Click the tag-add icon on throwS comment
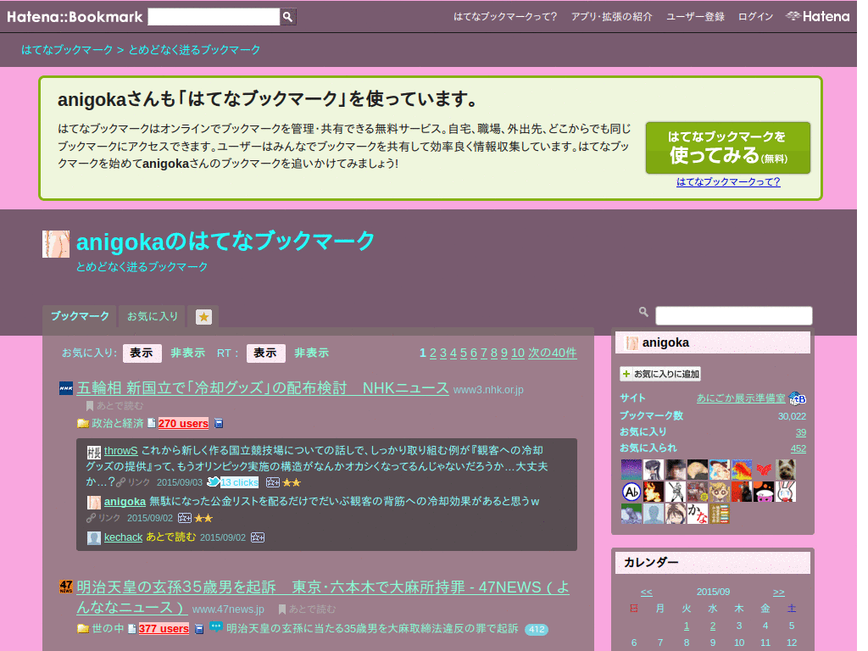This screenshot has height=651, width=868. point(272,481)
